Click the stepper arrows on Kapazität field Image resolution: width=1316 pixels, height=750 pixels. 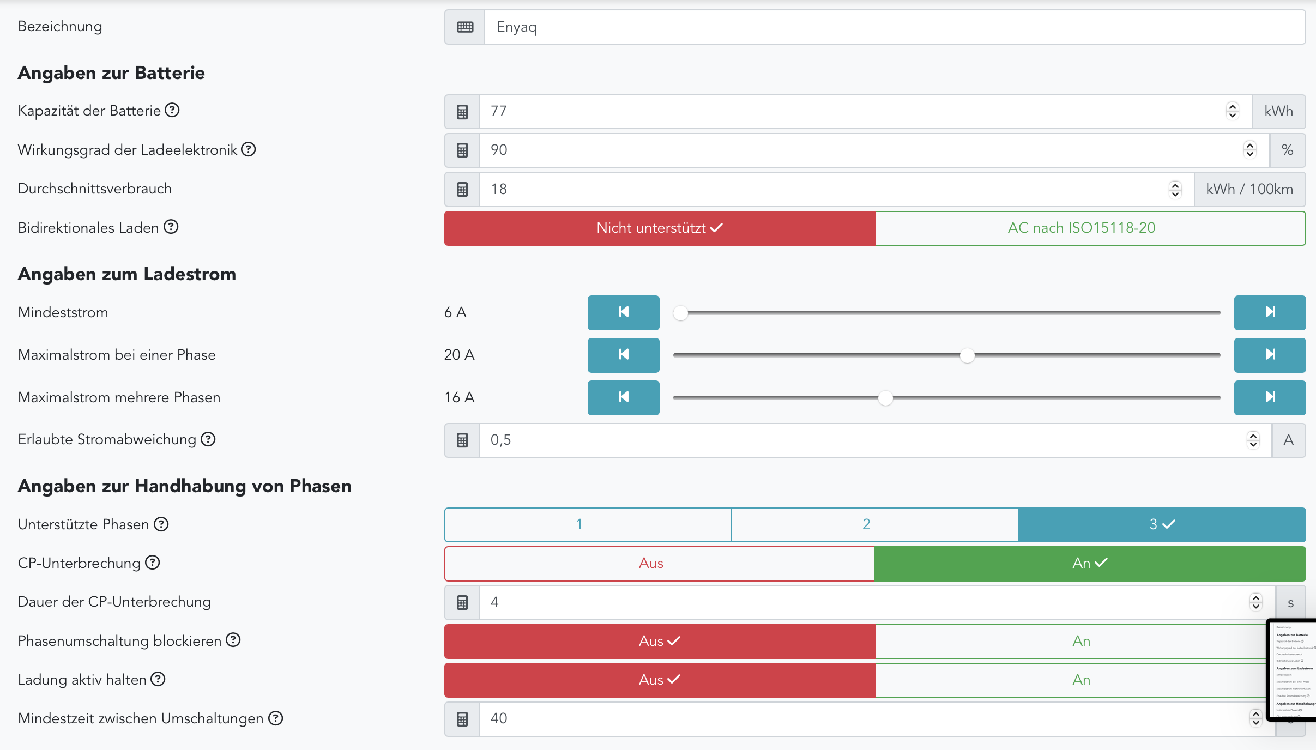tap(1232, 111)
